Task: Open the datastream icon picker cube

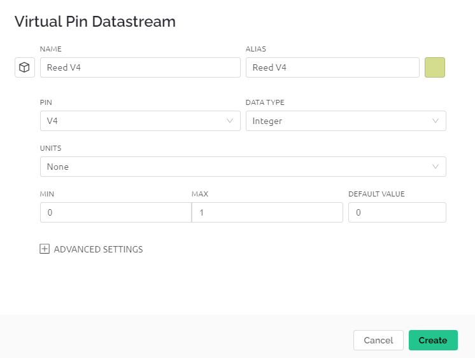Action: coord(25,67)
